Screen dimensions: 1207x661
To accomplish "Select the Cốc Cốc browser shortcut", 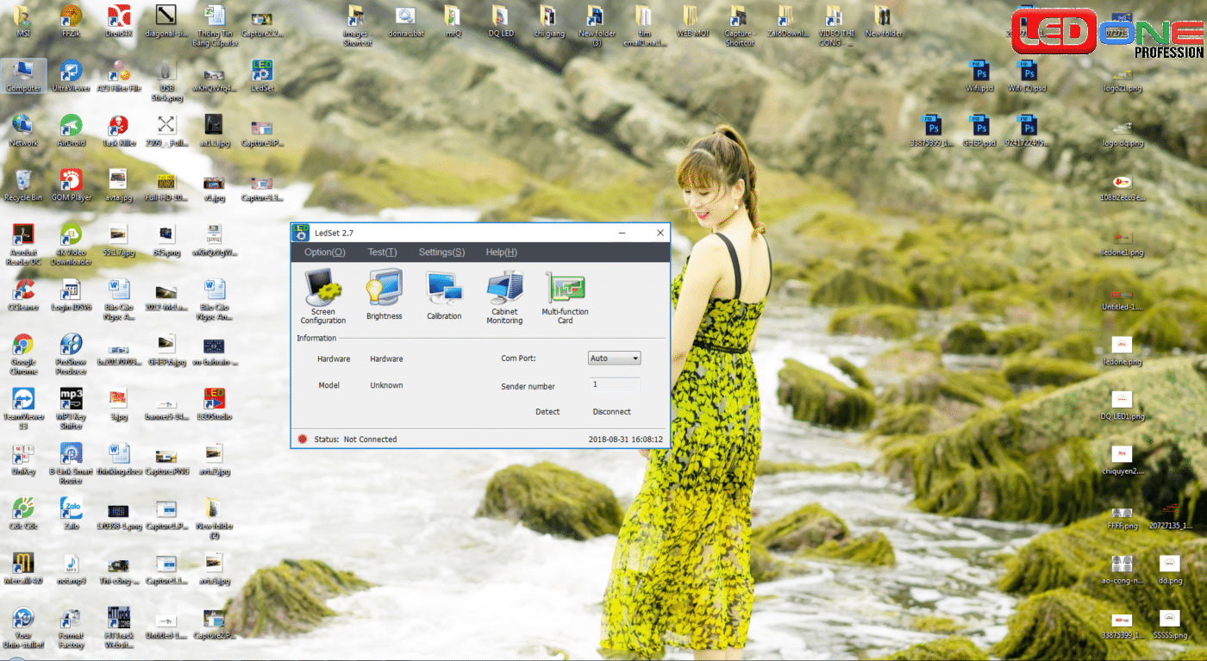I will click(23, 514).
